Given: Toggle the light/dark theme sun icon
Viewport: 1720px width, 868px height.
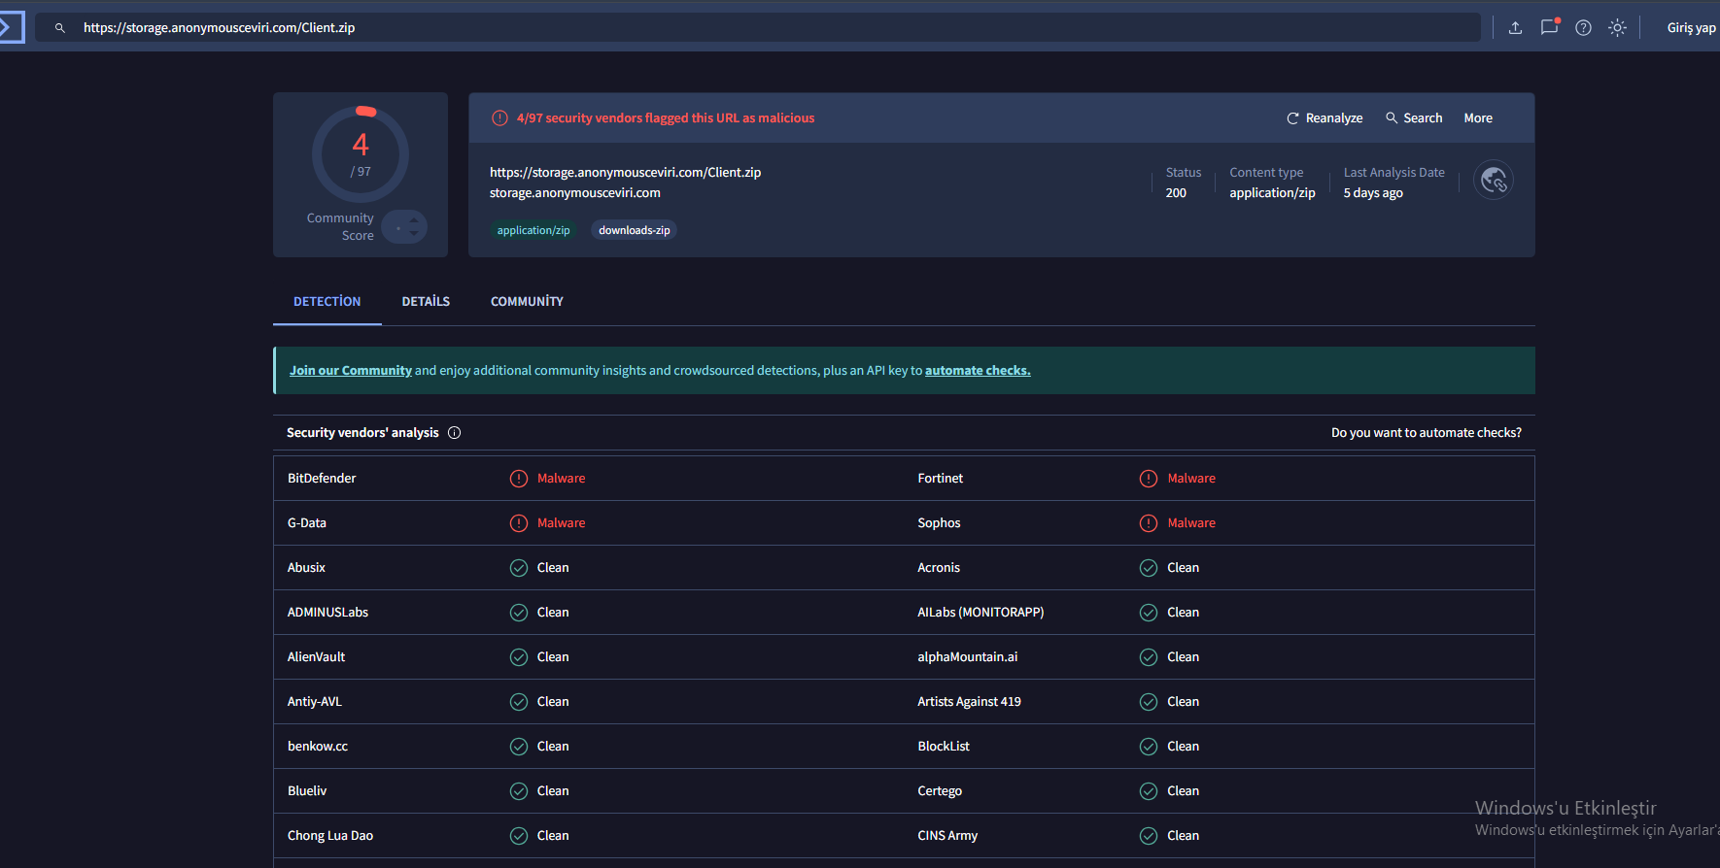Looking at the screenshot, I should coord(1617,28).
